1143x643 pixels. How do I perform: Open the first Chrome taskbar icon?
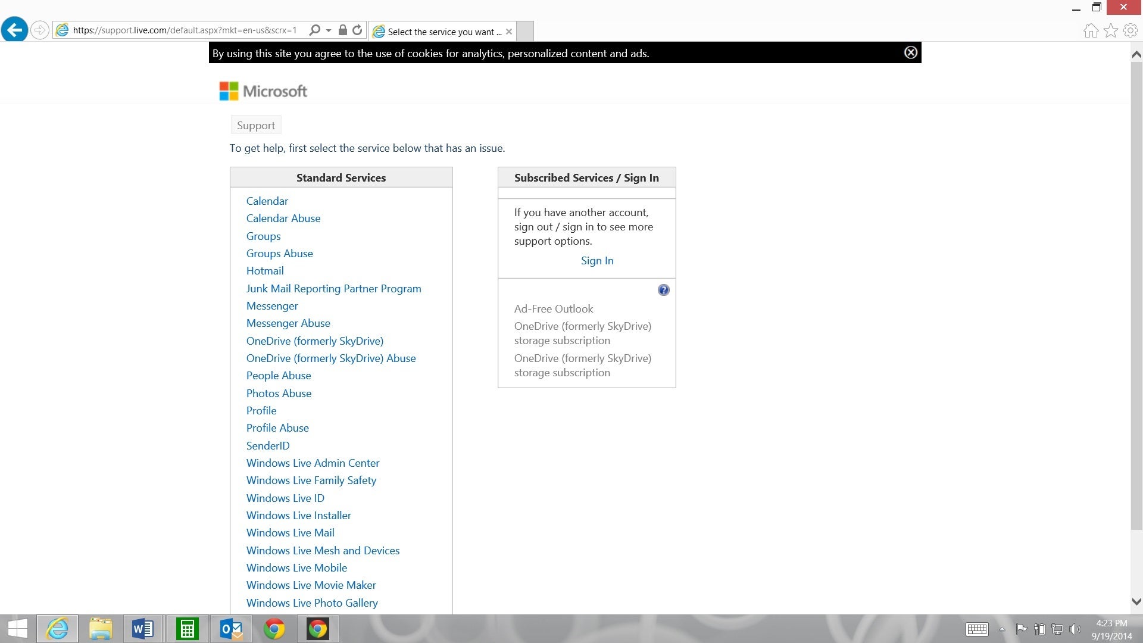click(x=274, y=629)
